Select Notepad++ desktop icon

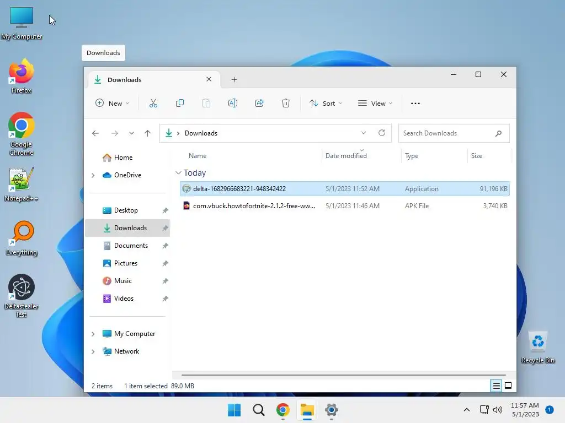(x=22, y=184)
